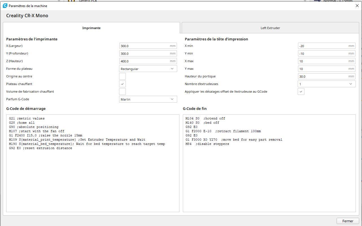Image resolution: width=362 pixels, height=226 pixels.
Task: Click the "raise the nozzle 15mm" line
Action: click(x=45, y=135)
